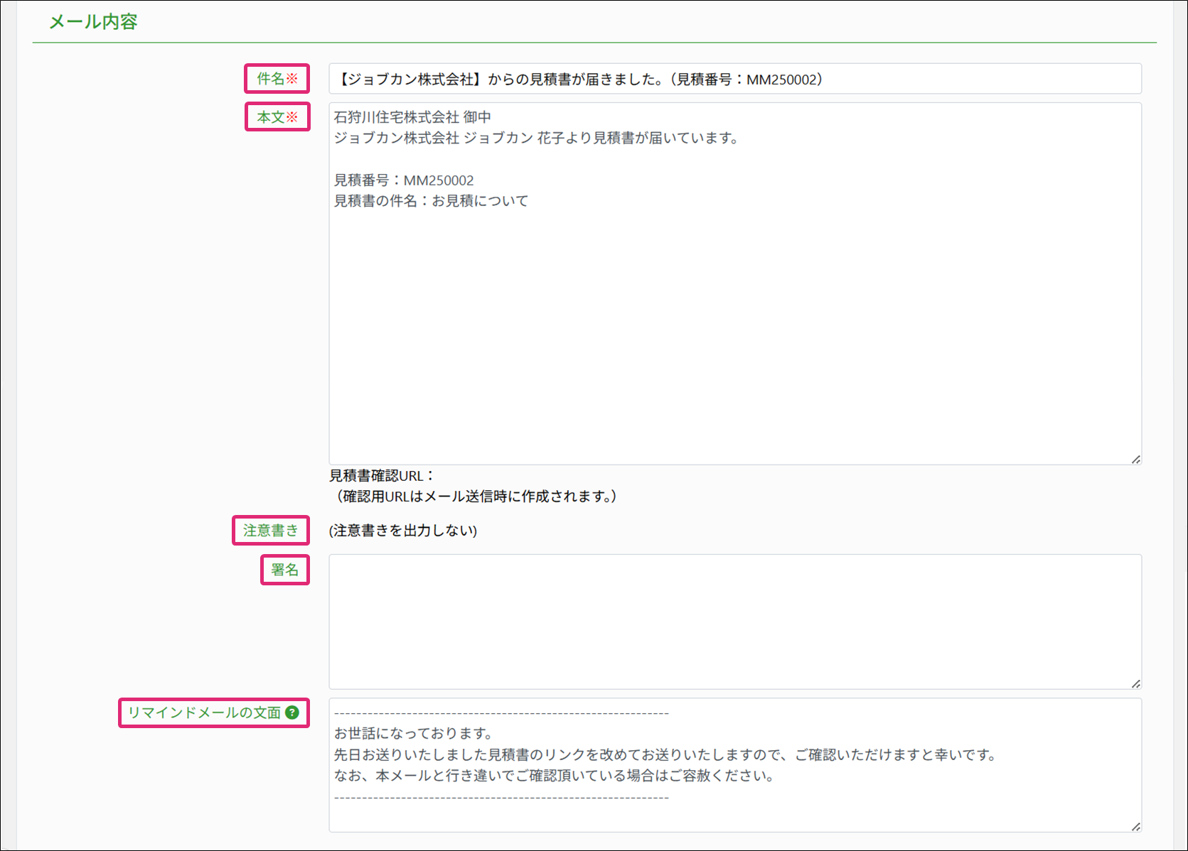Viewport: 1188px width, 851px height.
Task: Click the resize handle of the 本文 textarea
Action: 1135,460
